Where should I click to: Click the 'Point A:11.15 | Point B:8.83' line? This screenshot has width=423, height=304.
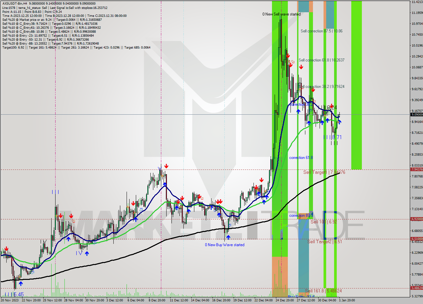[32, 12]
